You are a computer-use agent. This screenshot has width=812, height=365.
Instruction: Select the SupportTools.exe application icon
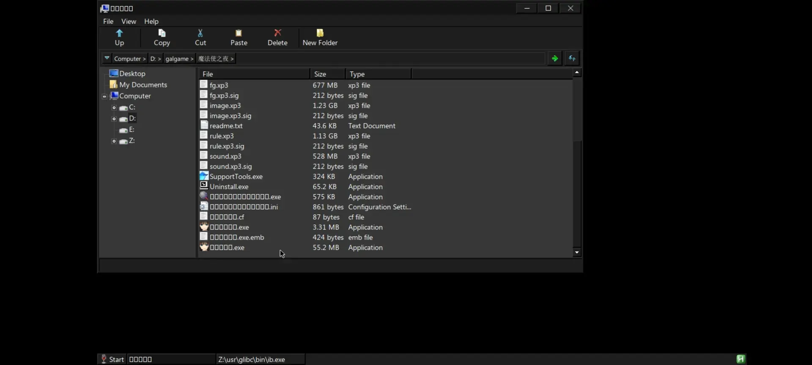(204, 176)
